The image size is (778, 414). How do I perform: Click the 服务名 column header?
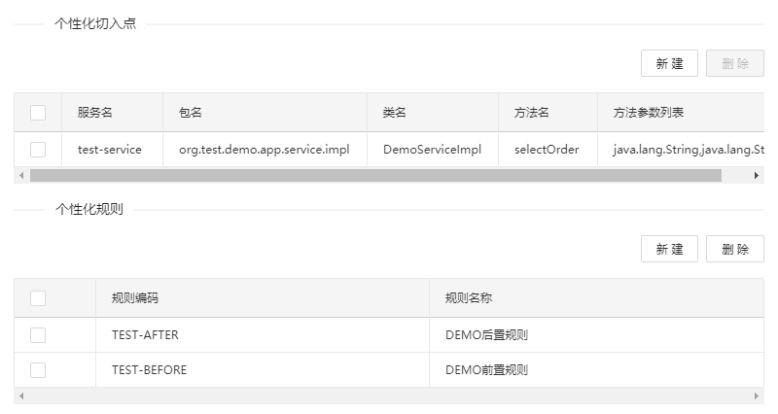[x=112, y=113]
